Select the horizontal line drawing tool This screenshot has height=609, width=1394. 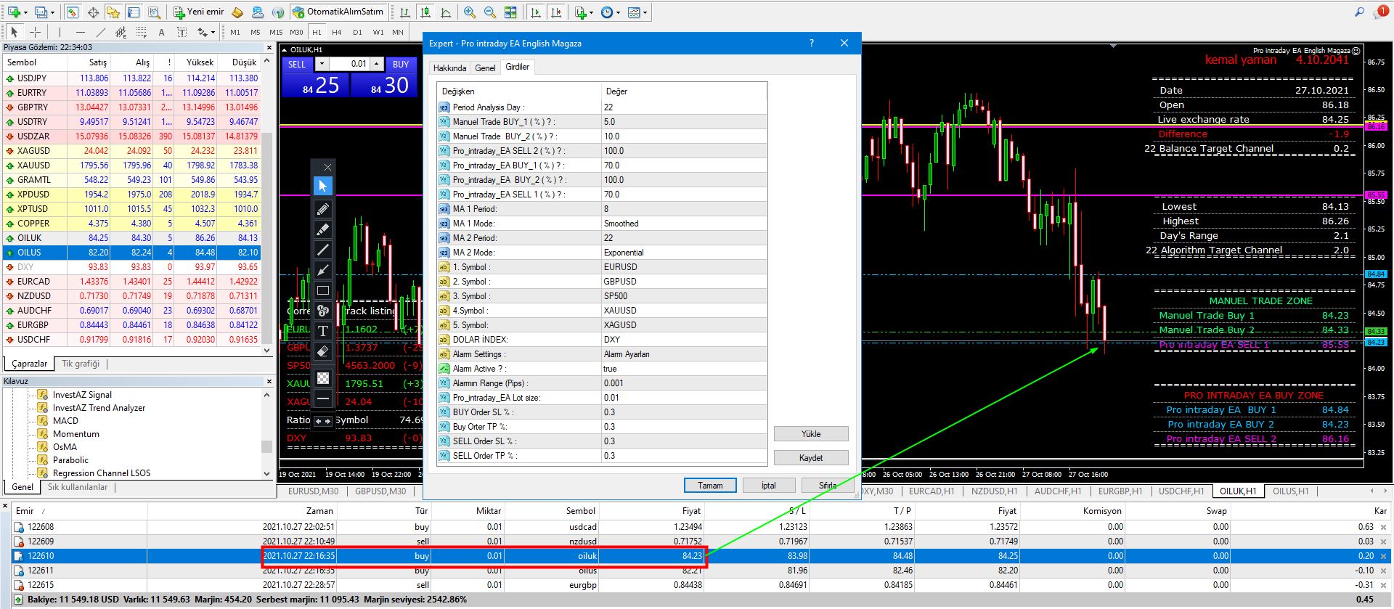80,32
